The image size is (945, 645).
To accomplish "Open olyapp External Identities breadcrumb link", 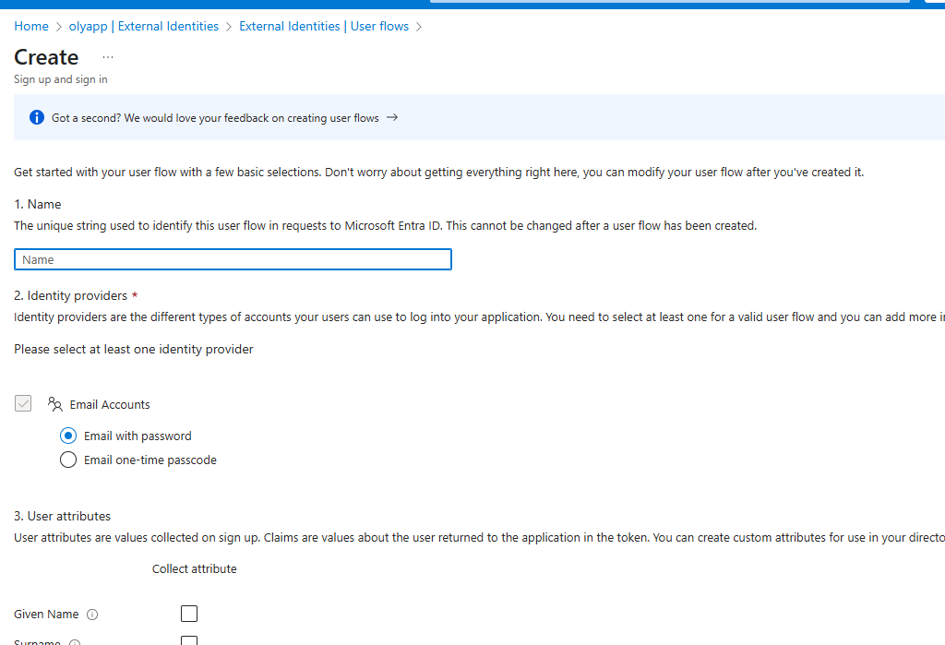I will click(143, 26).
